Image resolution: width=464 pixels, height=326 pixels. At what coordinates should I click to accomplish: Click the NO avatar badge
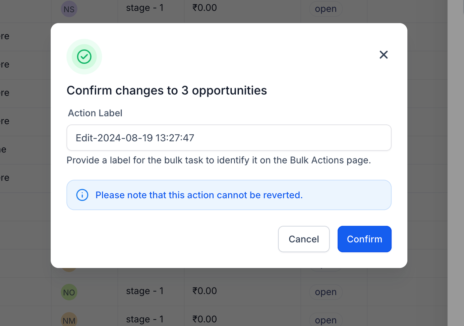[x=69, y=292]
